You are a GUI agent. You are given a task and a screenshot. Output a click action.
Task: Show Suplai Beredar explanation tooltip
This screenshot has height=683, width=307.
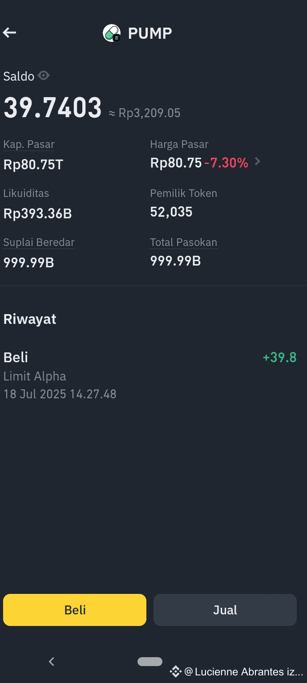pos(39,242)
